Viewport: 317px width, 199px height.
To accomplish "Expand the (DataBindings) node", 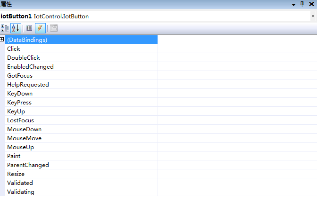I will [2, 40].
